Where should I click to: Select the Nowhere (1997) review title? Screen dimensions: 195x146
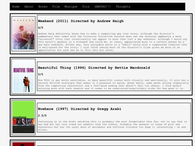click(x=79, y=109)
